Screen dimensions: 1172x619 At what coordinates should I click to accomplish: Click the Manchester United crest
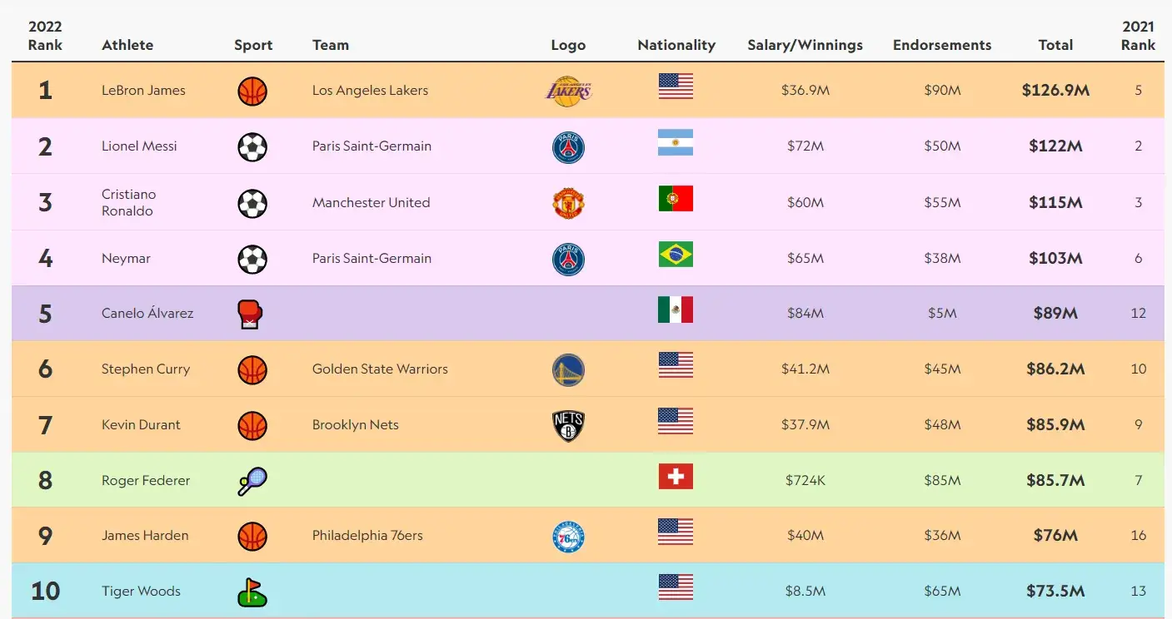pyautogui.click(x=568, y=203)
